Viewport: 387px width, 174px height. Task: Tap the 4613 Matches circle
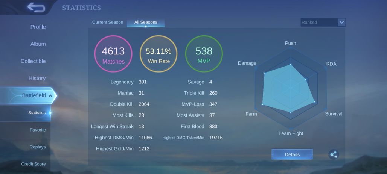(x=113, y=54)
